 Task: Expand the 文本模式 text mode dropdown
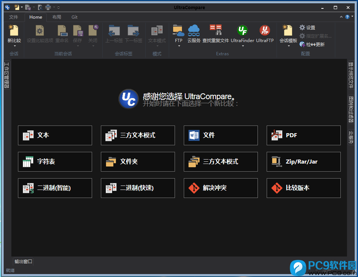[x=157, y=46]
